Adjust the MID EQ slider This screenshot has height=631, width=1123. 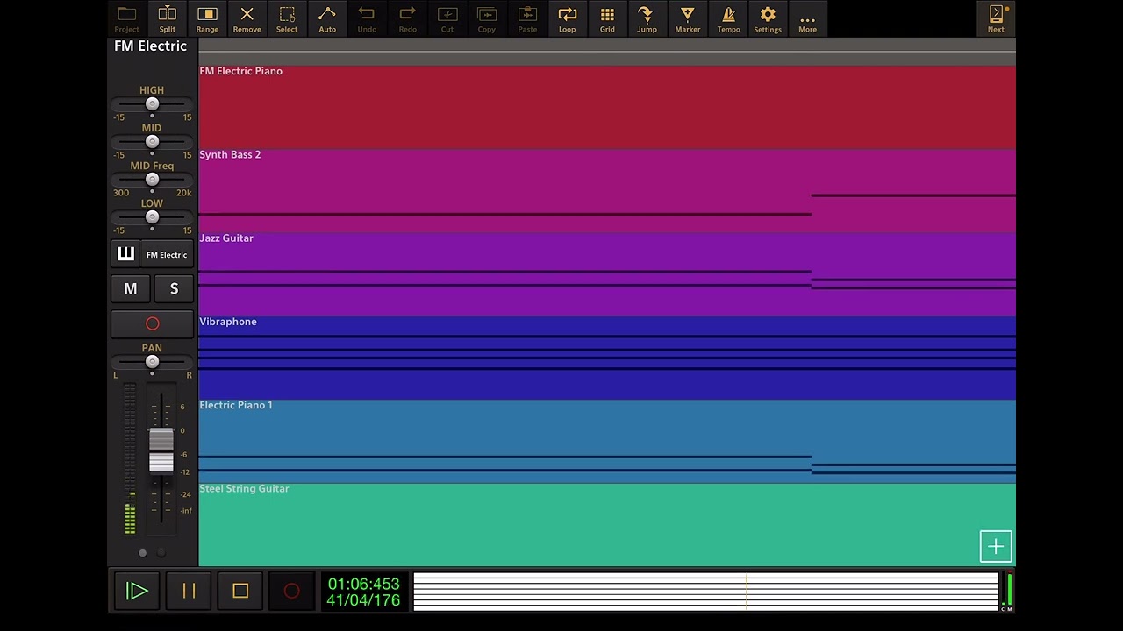coord(152,142)
